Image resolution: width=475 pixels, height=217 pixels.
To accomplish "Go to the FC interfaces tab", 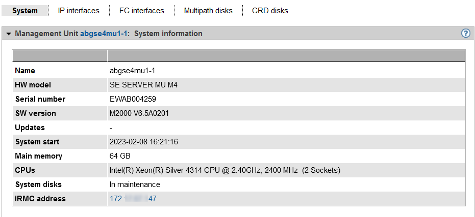I will [142, 11].
